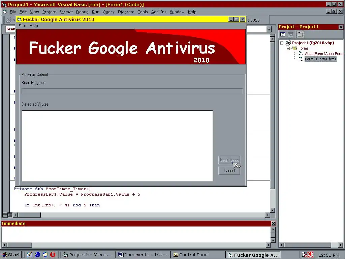Click the Scan Progress bar
345x259 pixels.
(132, 91)
